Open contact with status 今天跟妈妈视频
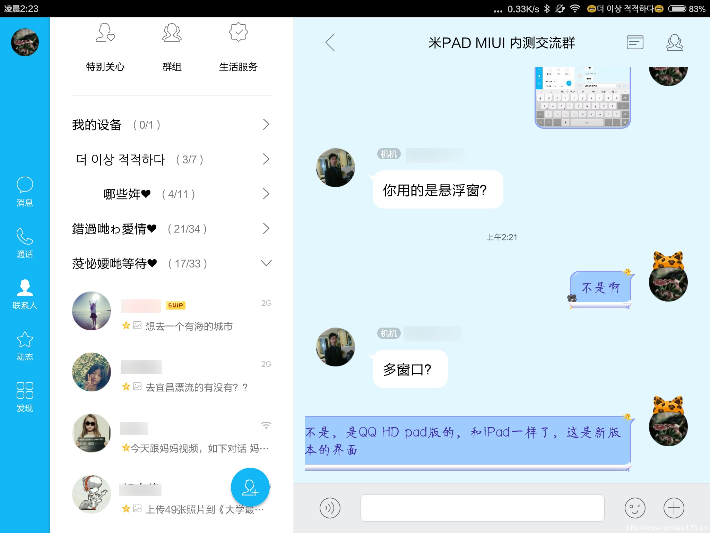The height and width of the screenshot is (533, 710). 172,433
